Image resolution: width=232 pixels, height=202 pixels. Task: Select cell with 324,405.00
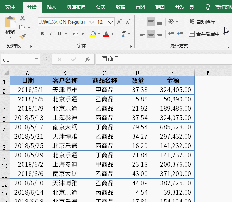click(173, 90)
